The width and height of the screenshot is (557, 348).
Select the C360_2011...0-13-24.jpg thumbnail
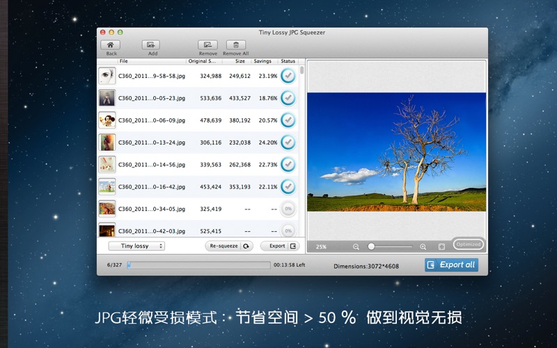point(107,143)
